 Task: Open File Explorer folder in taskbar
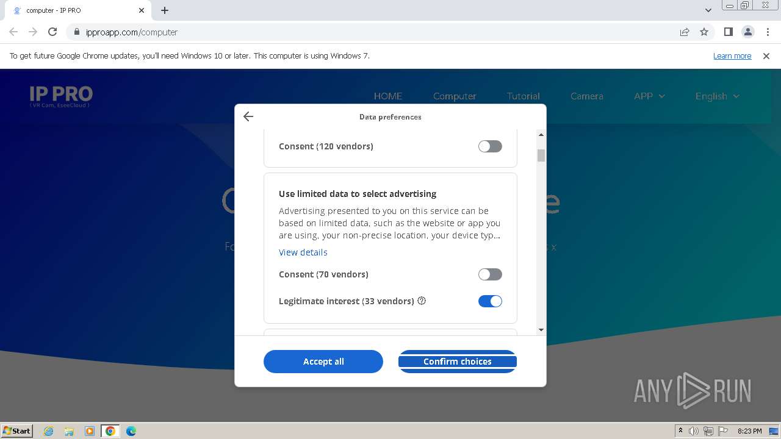pyautogui.click(x=69, y=431)
